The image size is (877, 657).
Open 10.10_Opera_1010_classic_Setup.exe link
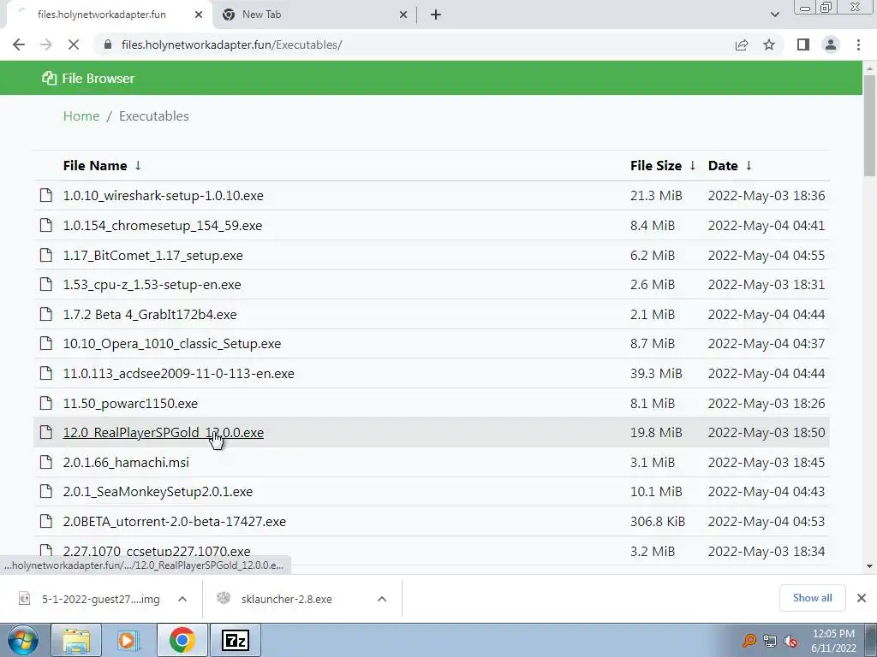(171, 344)
